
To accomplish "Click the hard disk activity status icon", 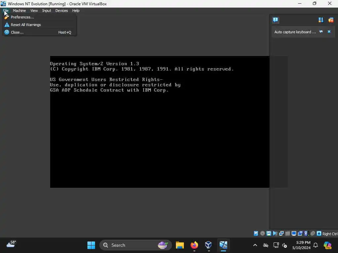I will pos(256,234).
